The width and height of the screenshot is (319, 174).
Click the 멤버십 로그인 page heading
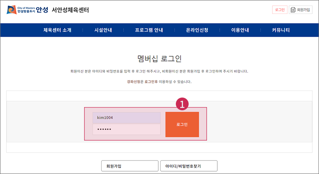tap(159, 59)
